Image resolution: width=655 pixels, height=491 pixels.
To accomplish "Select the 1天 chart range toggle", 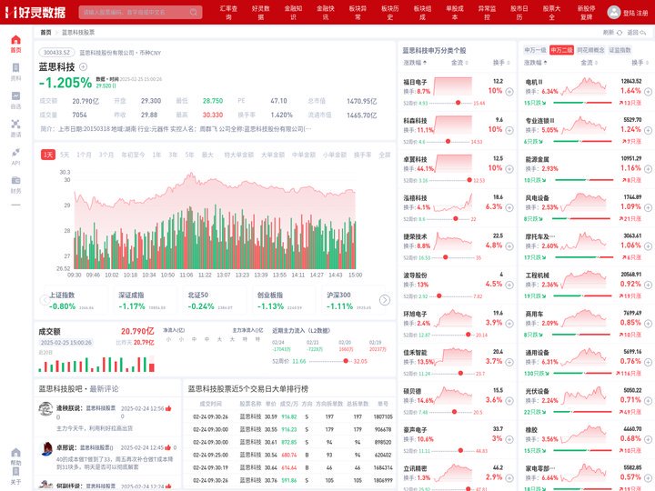I will click(x=48, y=155).
